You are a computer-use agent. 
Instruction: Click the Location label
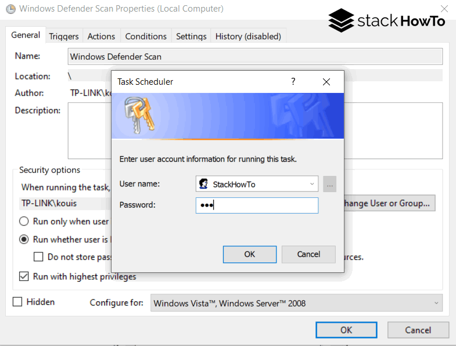coord(33,76)
